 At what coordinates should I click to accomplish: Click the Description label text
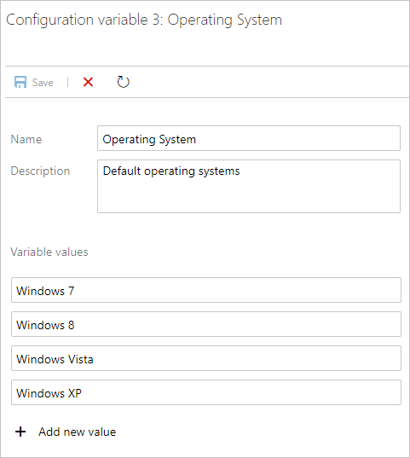coord(40,171)
